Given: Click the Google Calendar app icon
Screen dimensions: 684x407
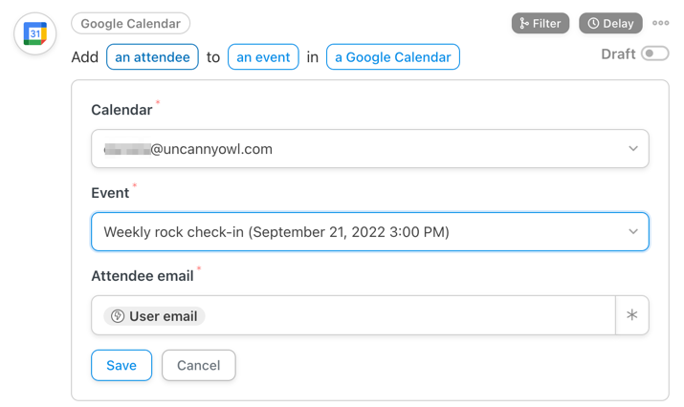Looking at the screenshot, I should (x=34, y=33).
